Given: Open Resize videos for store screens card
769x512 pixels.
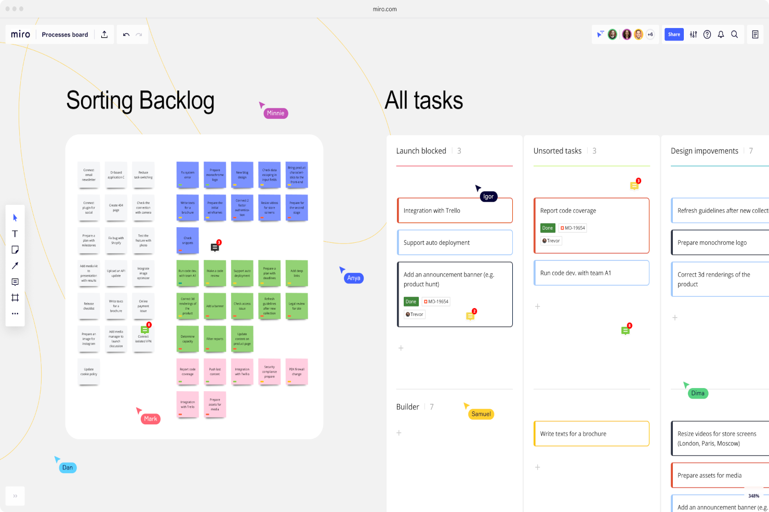Looking at the screenshot, I should point(720,438).
